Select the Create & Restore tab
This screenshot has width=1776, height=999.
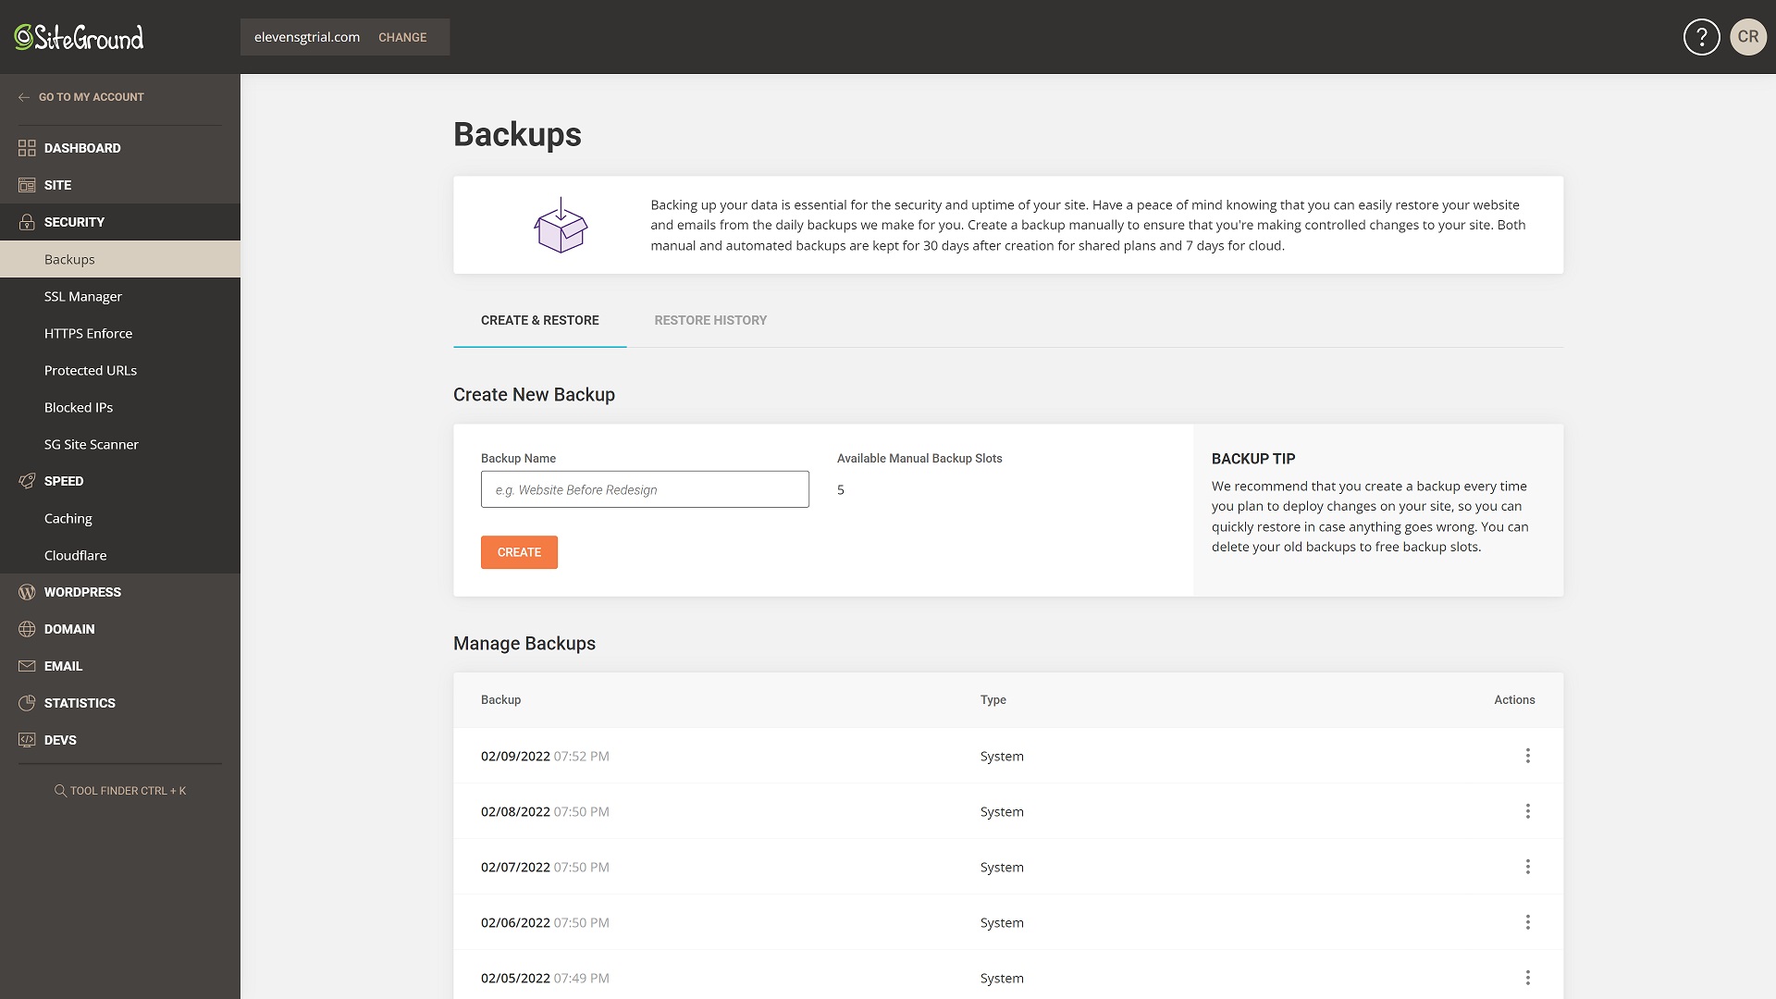pos(539,319)
